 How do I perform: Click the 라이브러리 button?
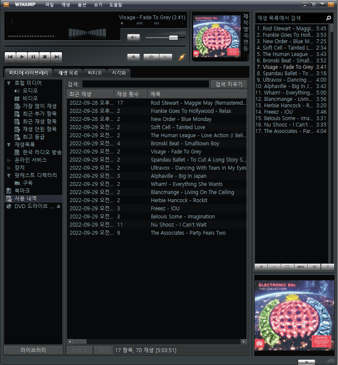coord(33,350)
